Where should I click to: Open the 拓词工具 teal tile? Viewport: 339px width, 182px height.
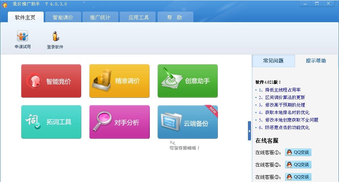point(51,122)
